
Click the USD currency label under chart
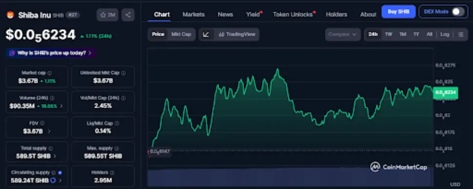coord(455,184)
